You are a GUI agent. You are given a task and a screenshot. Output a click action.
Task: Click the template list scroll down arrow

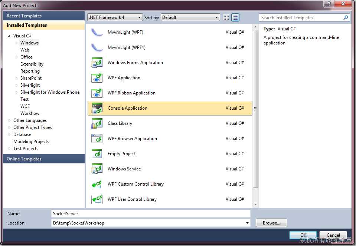pyautogui.click(x=255, y=205)
